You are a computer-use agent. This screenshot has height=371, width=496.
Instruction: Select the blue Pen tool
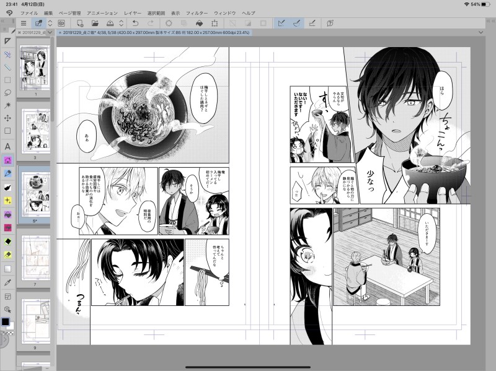7,173
